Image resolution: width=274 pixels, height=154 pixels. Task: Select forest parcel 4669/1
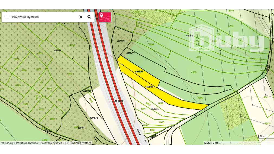pyautogui.click(x=58, y=51)
